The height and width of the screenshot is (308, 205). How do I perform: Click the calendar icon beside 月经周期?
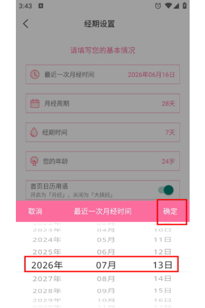35,104
